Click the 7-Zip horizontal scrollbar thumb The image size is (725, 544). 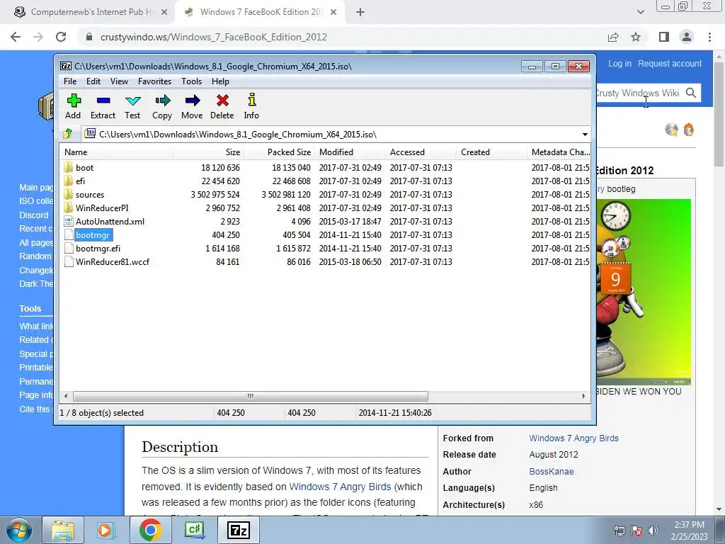(250, 397)
